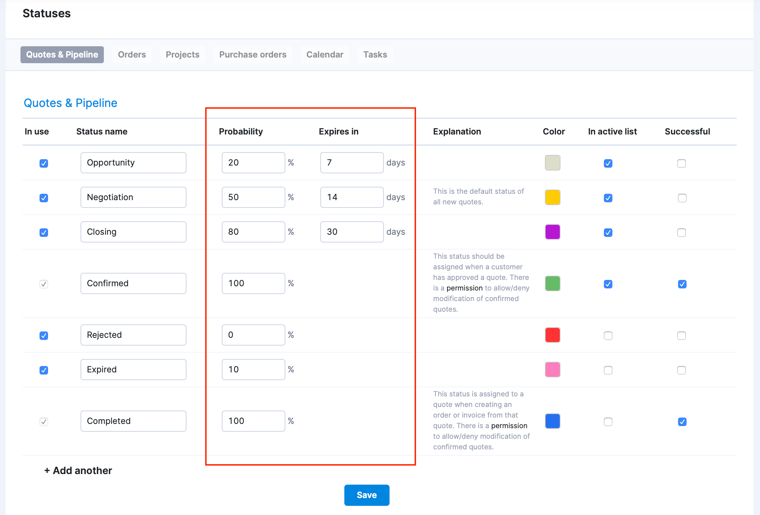This screenshot has height=515, width=760.
Task: Click the yellow color icon for Negotiation status
Action: (552, 197)
